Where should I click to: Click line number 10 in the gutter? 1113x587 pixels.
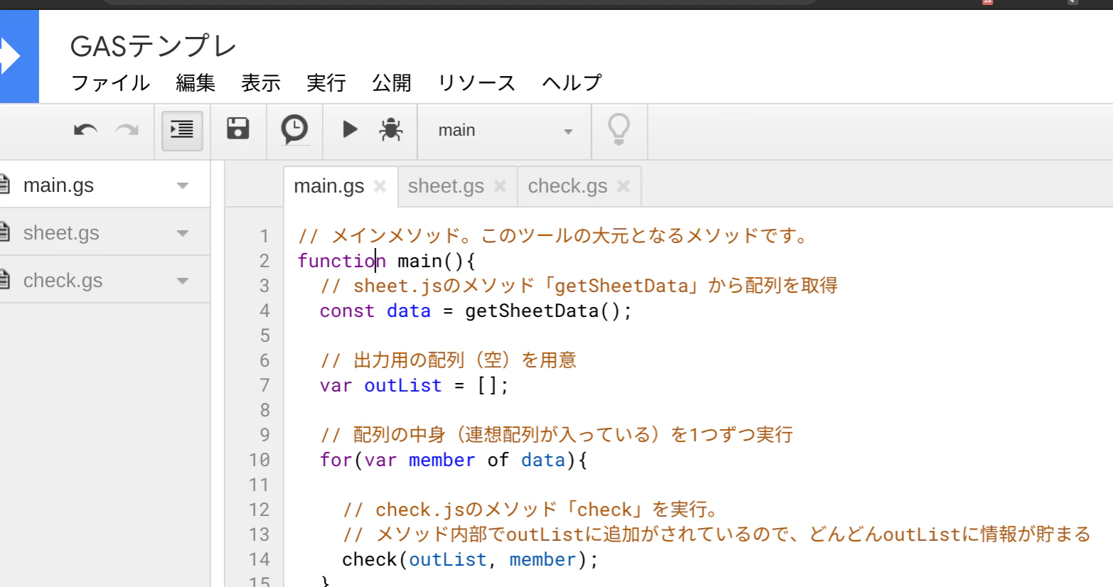tap(260, 460)
